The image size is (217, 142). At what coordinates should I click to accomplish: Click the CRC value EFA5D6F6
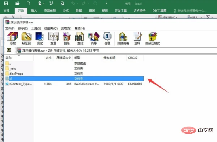[x=135, y=84]
